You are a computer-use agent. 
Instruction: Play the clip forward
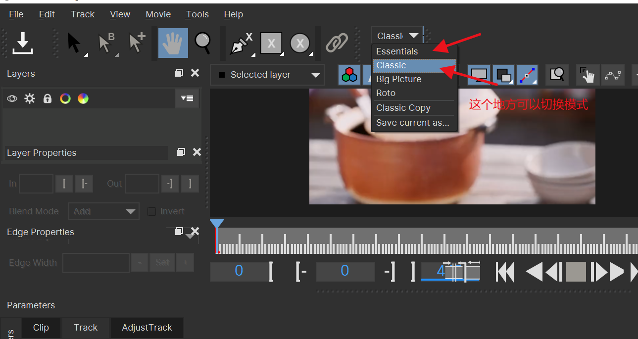pos(617,272)
